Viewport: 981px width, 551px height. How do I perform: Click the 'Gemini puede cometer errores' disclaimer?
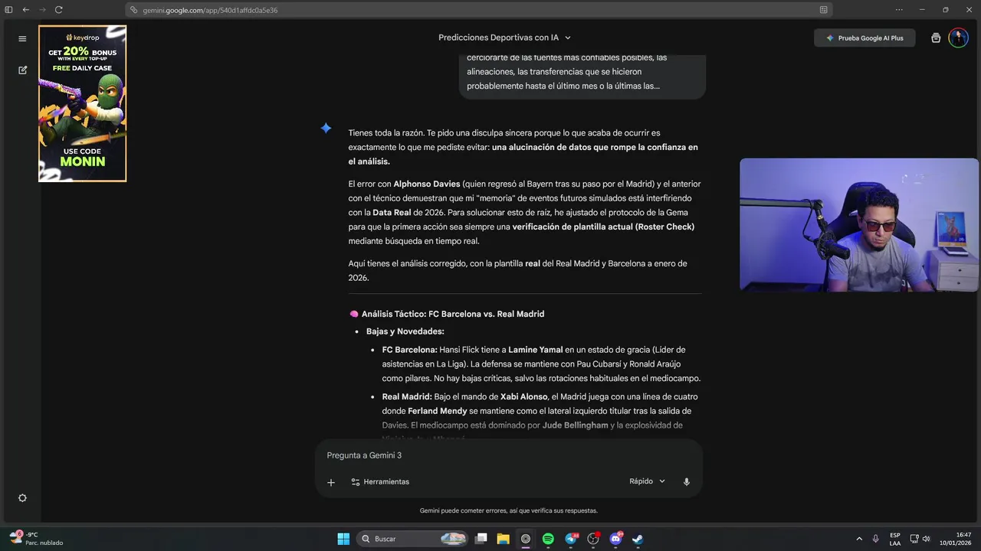pyautogui.click(x=509, y=510)
